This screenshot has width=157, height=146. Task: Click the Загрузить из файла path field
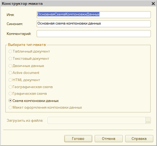pyautogui.click(x=97, y=120)
